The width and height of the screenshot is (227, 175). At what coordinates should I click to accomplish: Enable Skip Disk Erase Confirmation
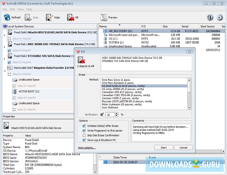(84, 135)
